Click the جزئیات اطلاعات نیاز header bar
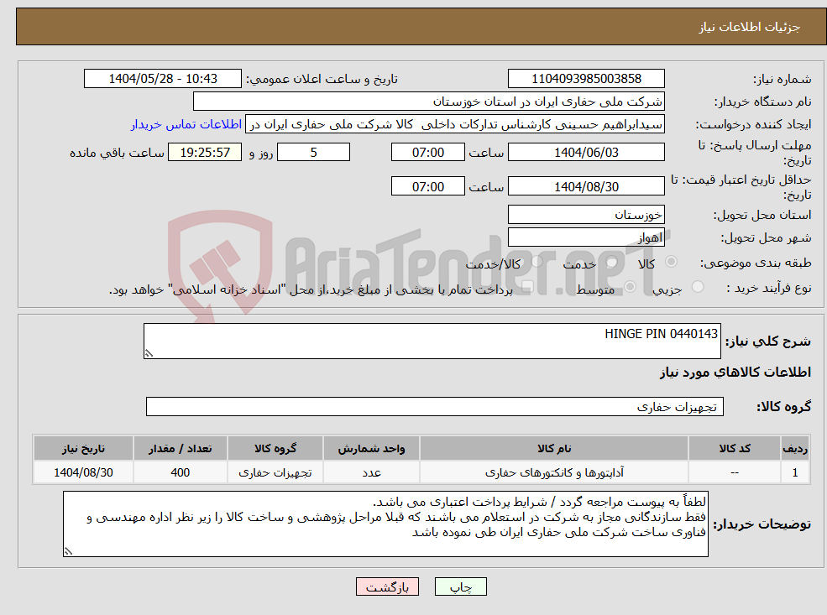This screenshot has height=615, width=827. pyautogui.click(x=421, y=27)
